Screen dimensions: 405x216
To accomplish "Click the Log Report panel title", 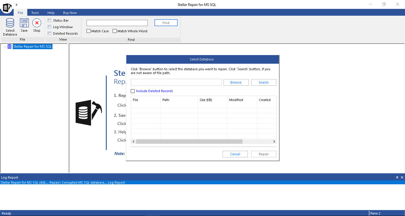I will (x=9, y=177).
